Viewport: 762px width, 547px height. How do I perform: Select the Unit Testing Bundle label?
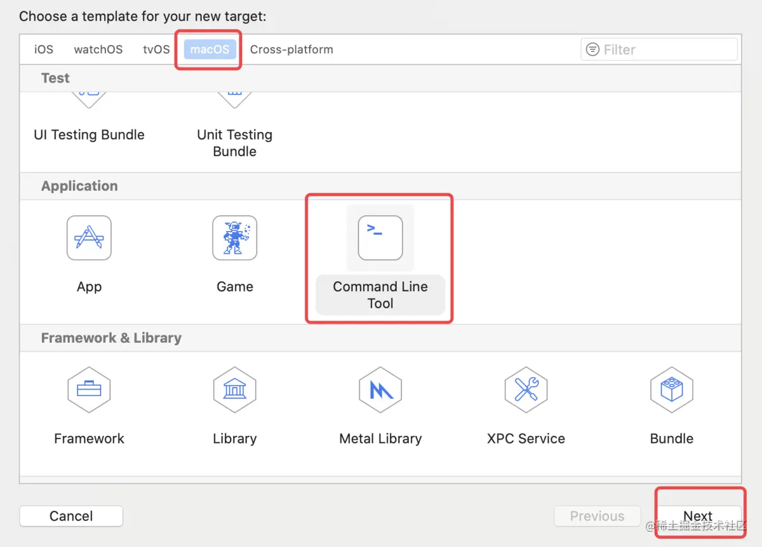point(235,143)
